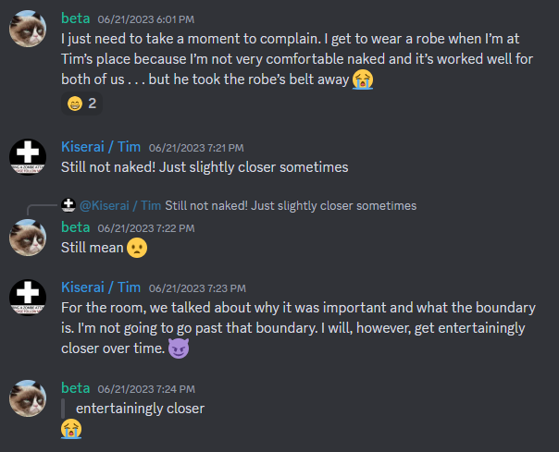This screenshot has height=452, width=559.
Task: Click the crying emoji after "robe's belt away"
Action: [x=362, y=79]
